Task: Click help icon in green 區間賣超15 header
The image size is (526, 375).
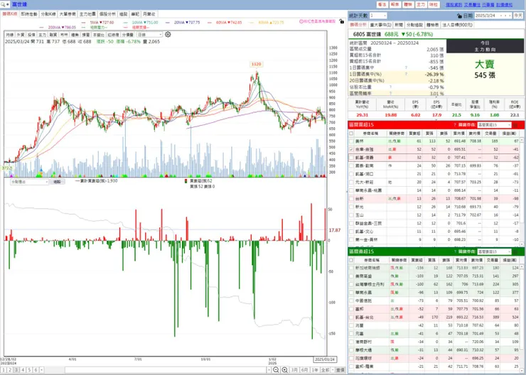Action: click(x=454, y=251)
